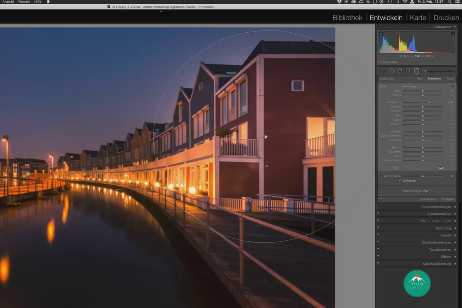Select the Radial Filter tool
The width and height of the screenshot is (462, 308).
pyautogui.click(x=417, y=71)
